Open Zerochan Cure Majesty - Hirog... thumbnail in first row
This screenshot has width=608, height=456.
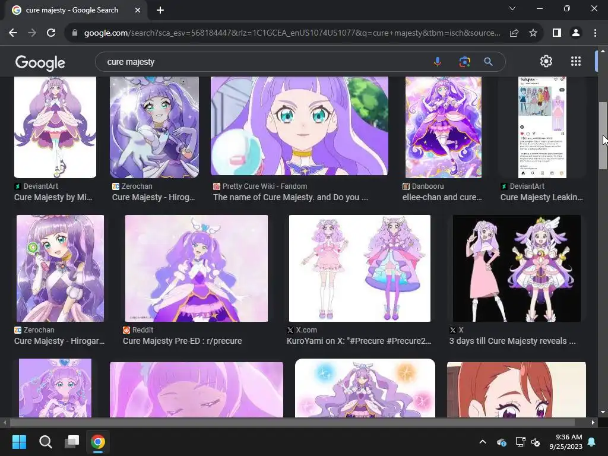point(154,127)
